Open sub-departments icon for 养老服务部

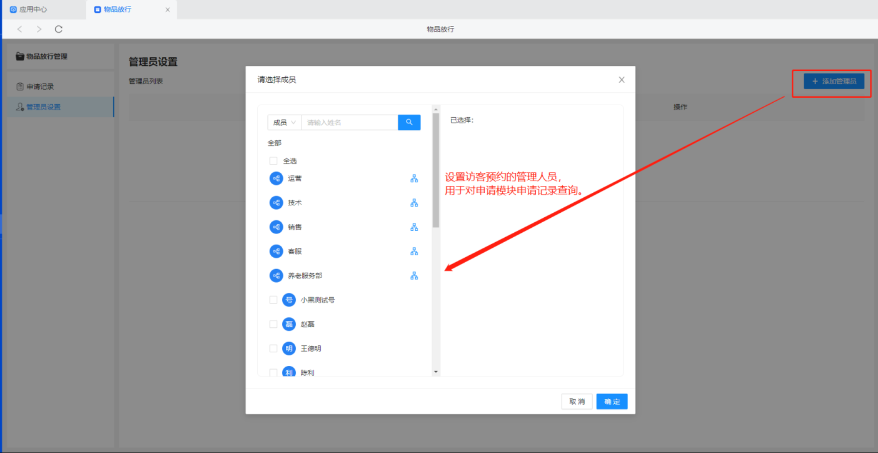click(x=414, y=276)
